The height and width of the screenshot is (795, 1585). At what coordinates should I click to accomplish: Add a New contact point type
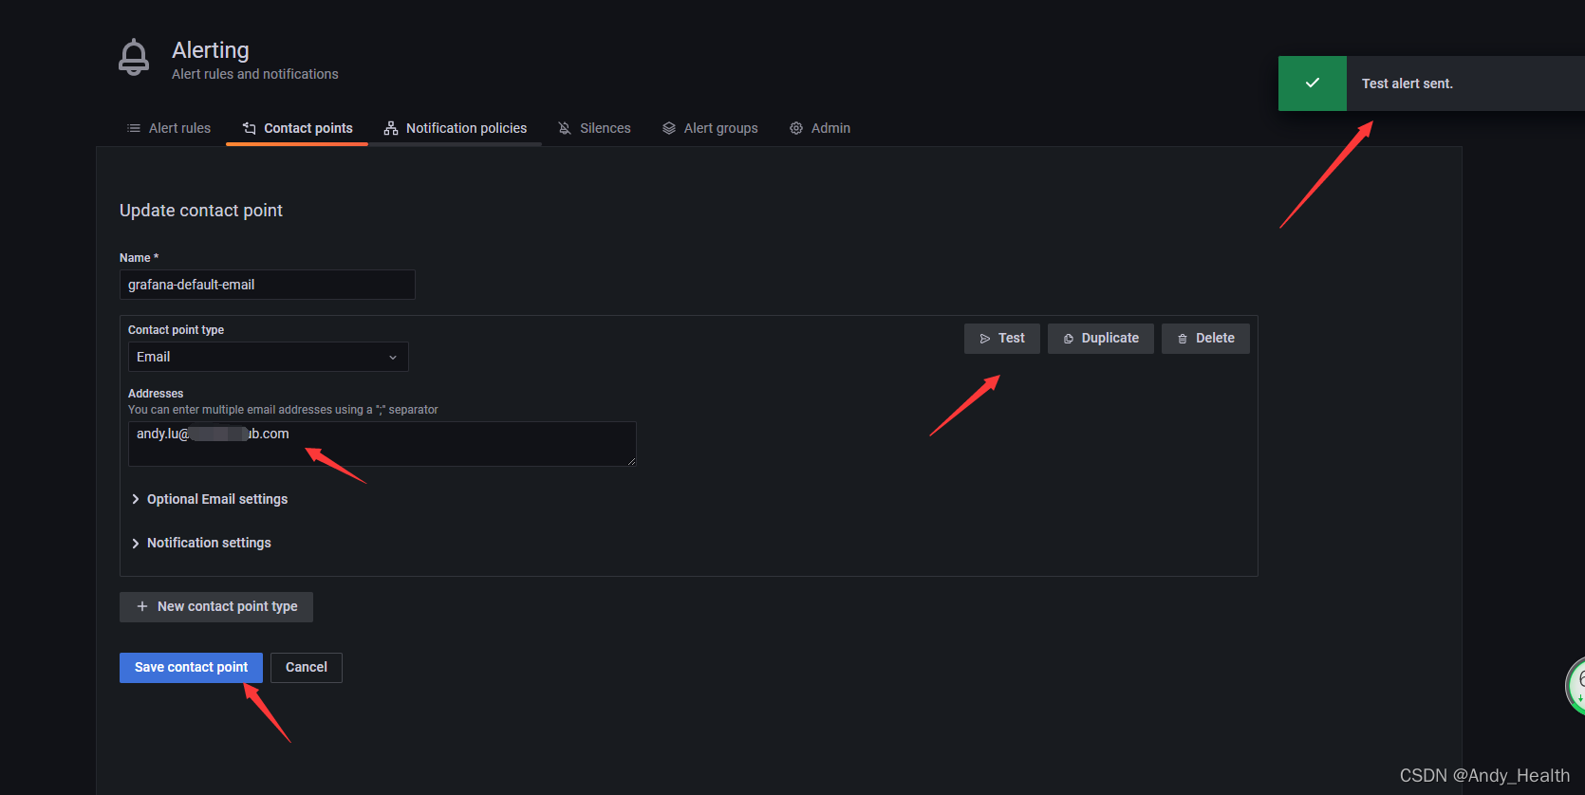[x=216, y=607]
